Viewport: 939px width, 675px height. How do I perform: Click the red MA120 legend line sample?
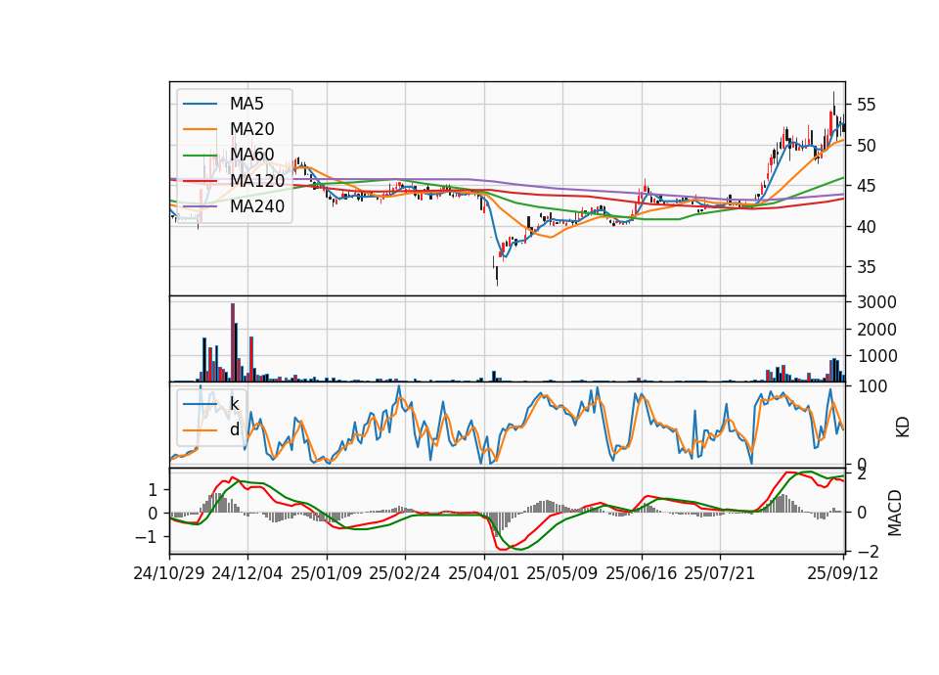click(200, 180)
